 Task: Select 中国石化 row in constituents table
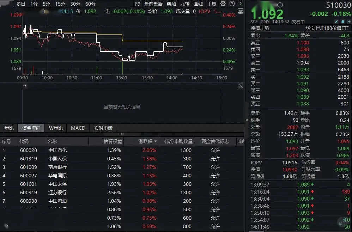57,150
